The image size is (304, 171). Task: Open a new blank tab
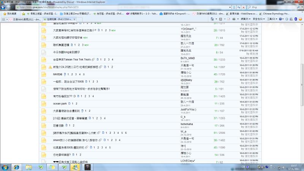(x=79, y=19)
